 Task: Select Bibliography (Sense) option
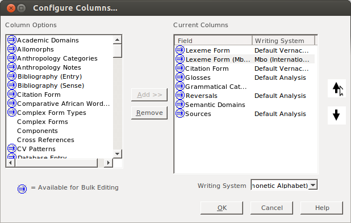(x=51, y=85)
